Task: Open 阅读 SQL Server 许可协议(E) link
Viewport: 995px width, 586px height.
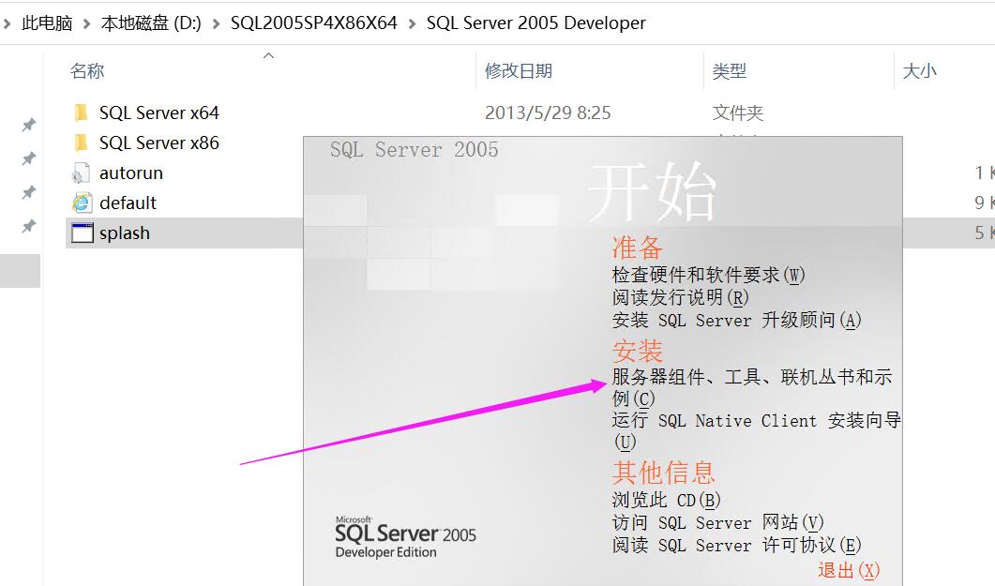Action: point(736,546)
